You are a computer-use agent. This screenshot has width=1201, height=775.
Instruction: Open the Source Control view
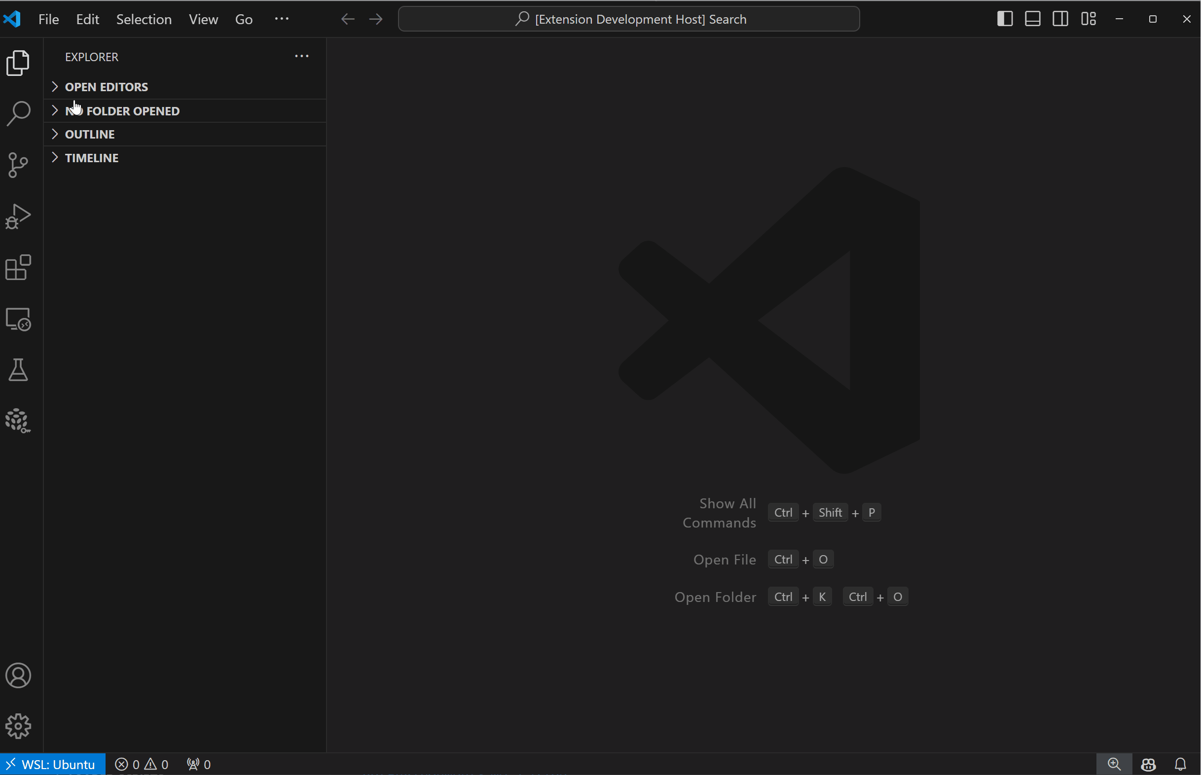click(18, 165)
